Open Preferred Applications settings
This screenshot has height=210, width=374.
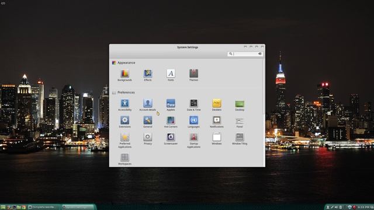tap(124, 141)
